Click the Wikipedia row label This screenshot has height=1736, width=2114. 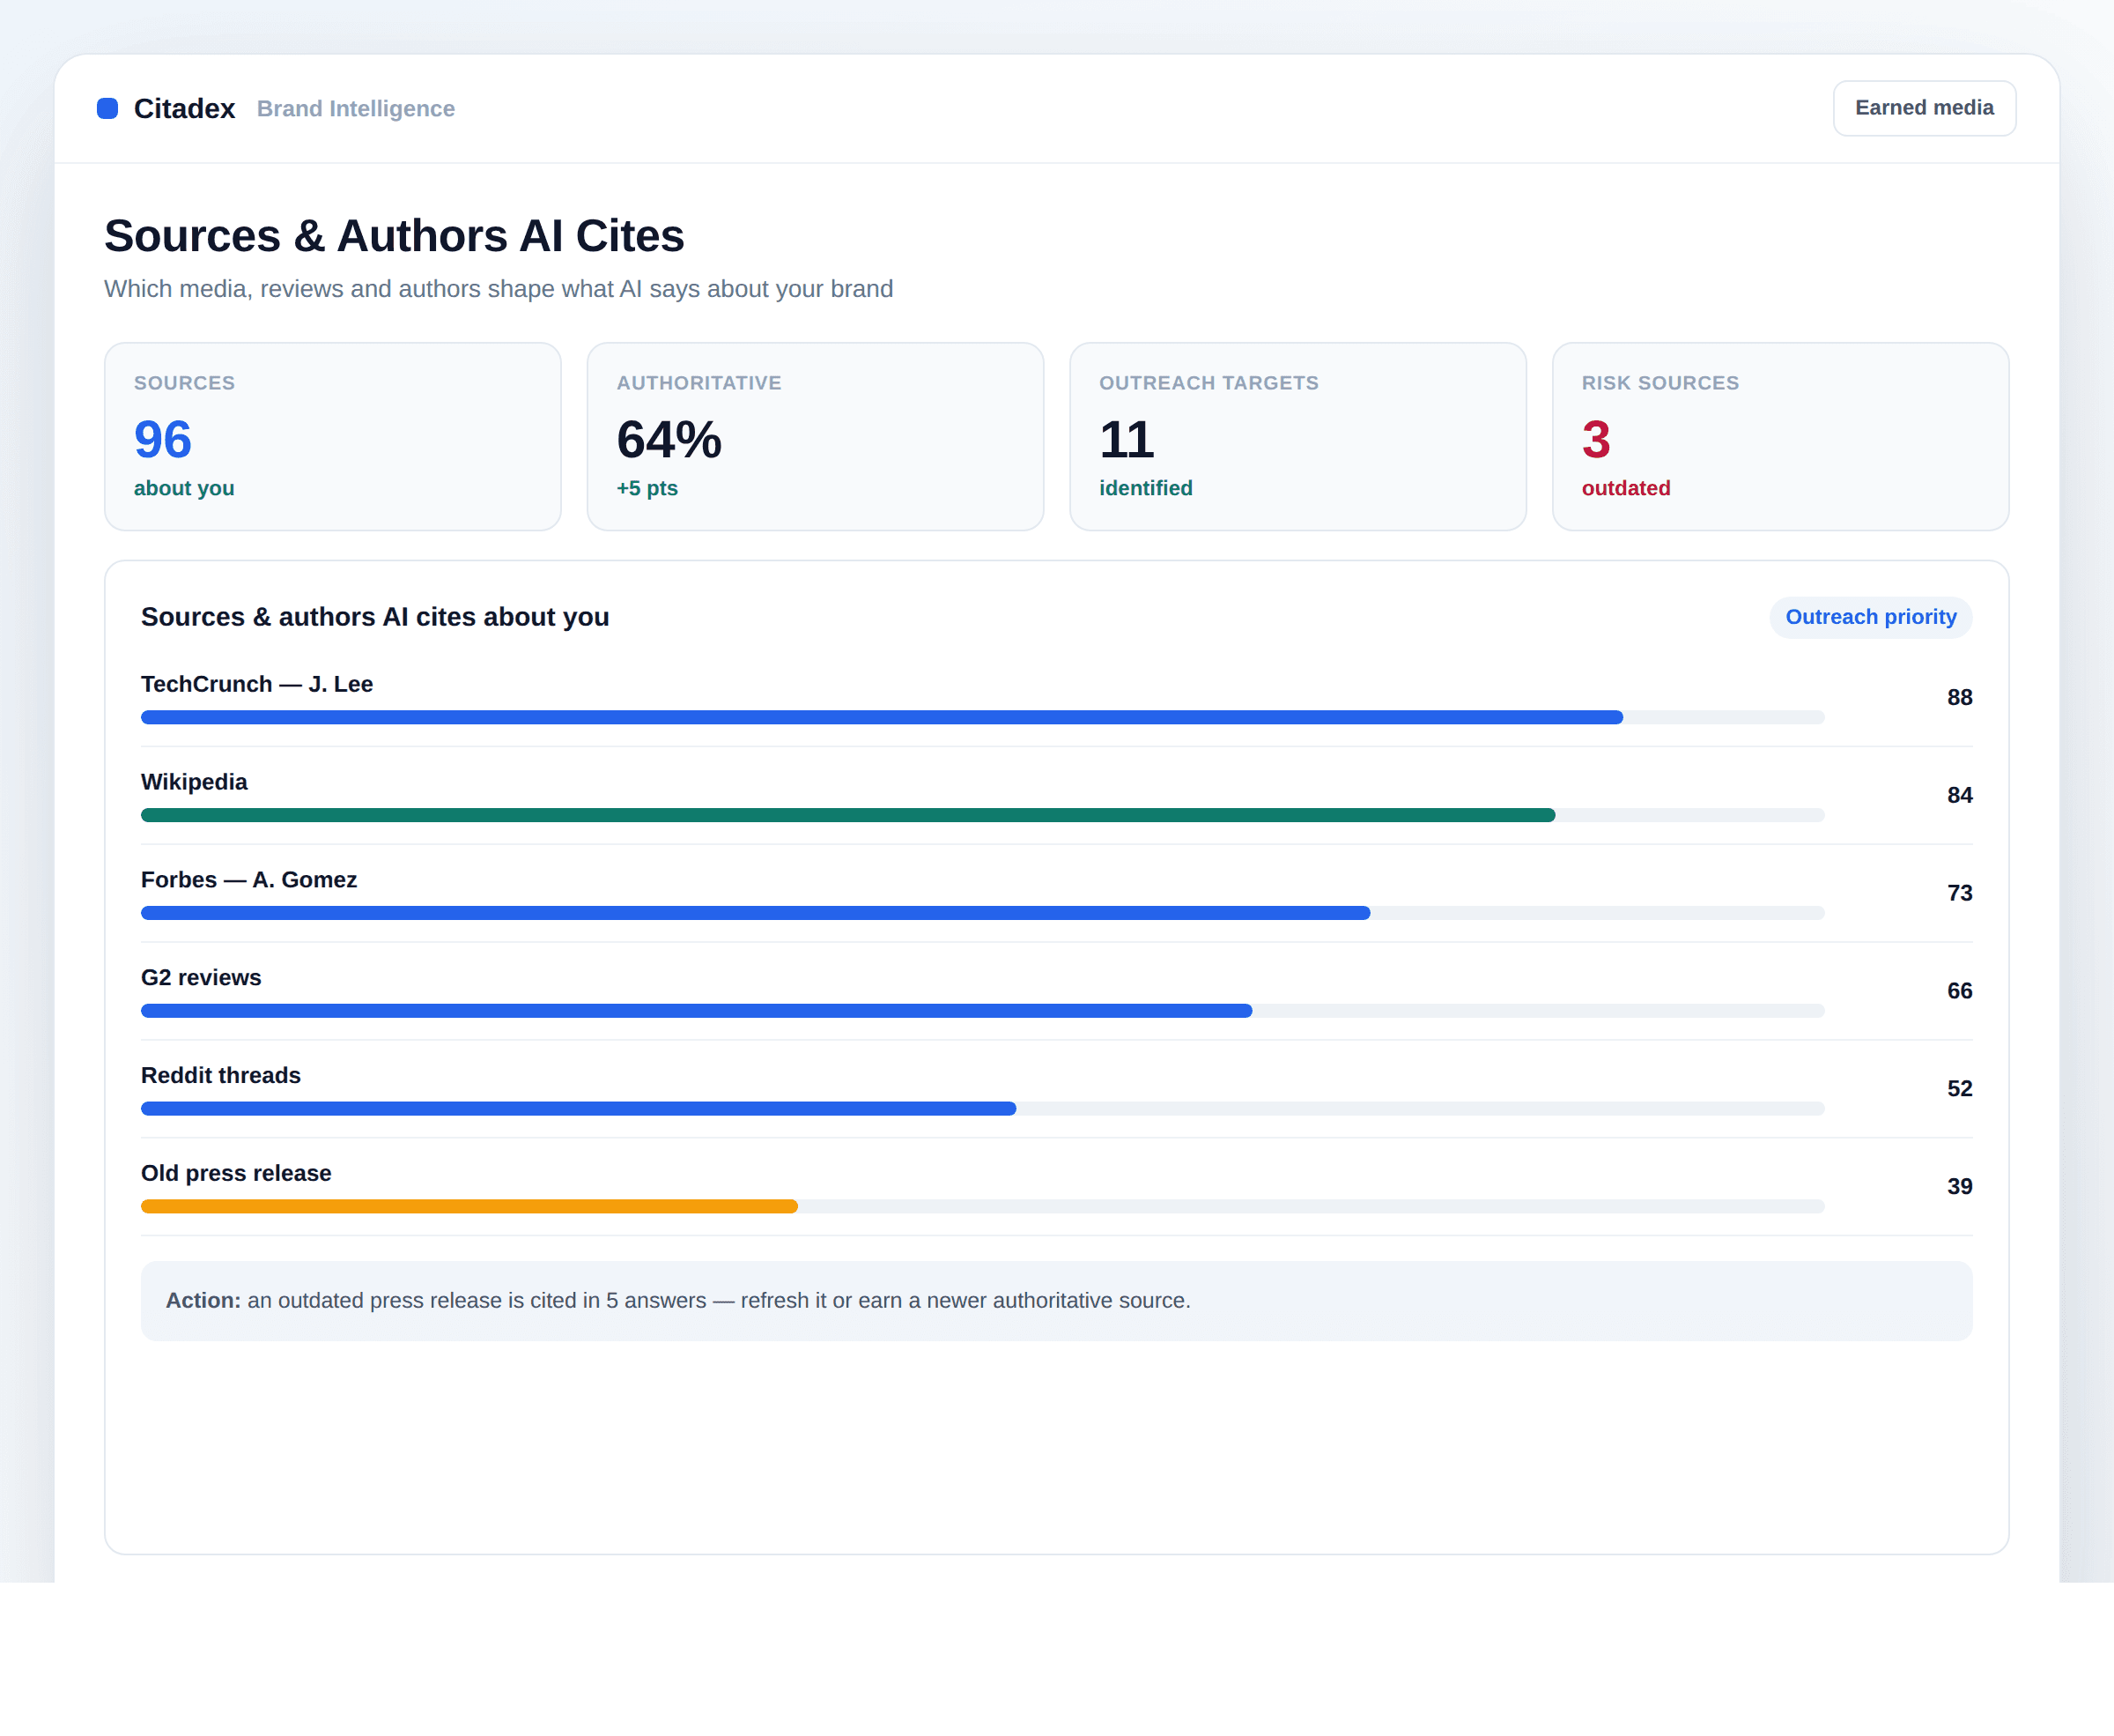pos(194,782)
